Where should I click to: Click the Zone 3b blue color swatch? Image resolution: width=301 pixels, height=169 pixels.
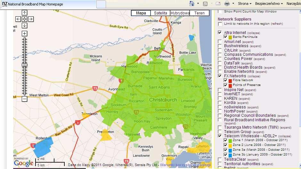pos(230,155)
